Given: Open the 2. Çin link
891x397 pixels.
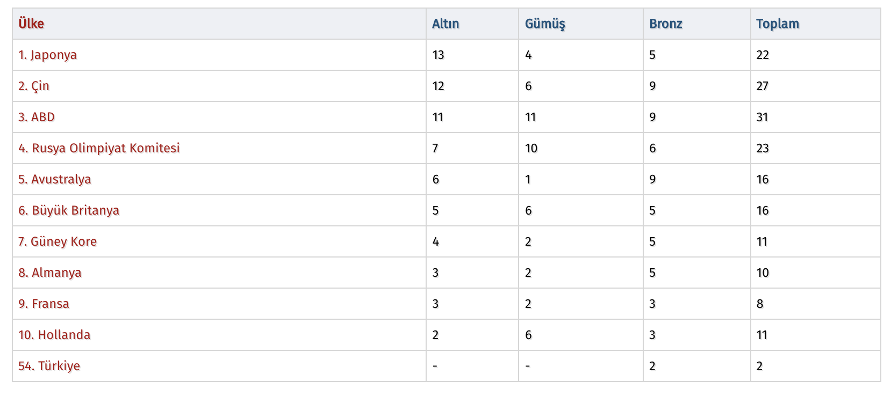Looking at the screenshot, I should click(34, 86).
